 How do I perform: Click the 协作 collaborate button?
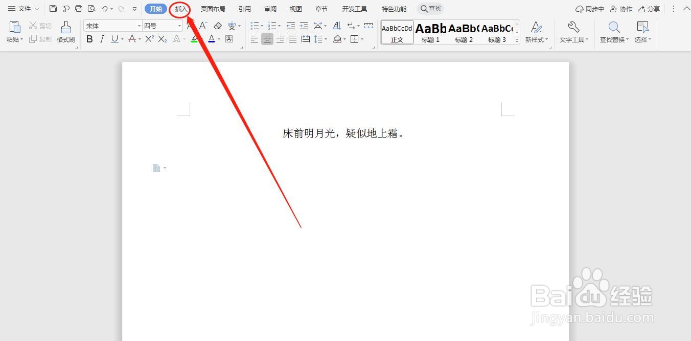621,9
